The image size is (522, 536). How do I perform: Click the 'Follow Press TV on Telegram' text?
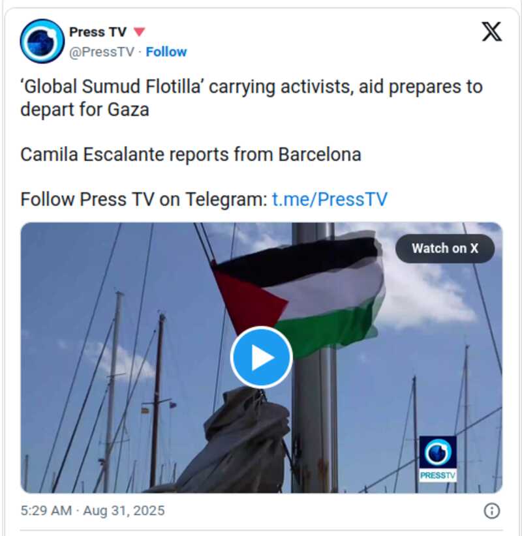(x=144, y=199)
